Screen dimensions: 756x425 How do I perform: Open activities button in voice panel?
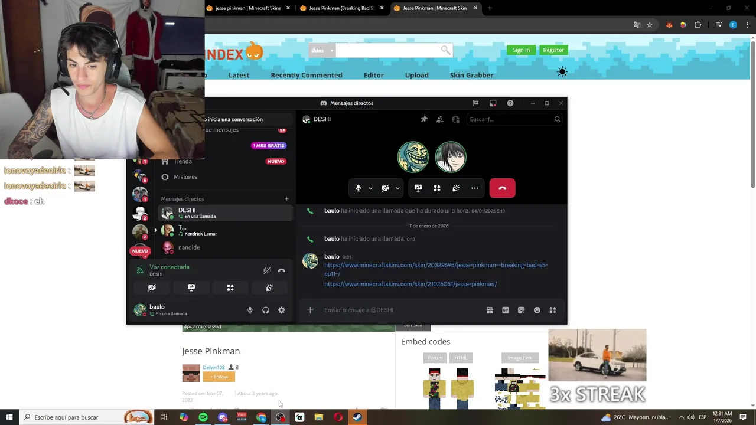[230, 287]
